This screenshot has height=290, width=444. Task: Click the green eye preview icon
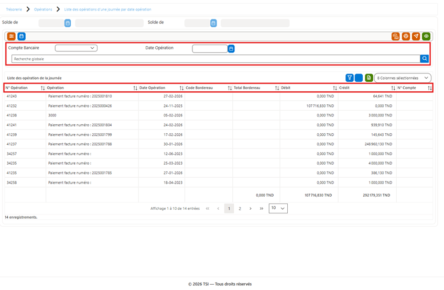[x=426, y=36]
